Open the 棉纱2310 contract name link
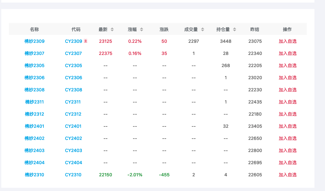 [35, 175]
